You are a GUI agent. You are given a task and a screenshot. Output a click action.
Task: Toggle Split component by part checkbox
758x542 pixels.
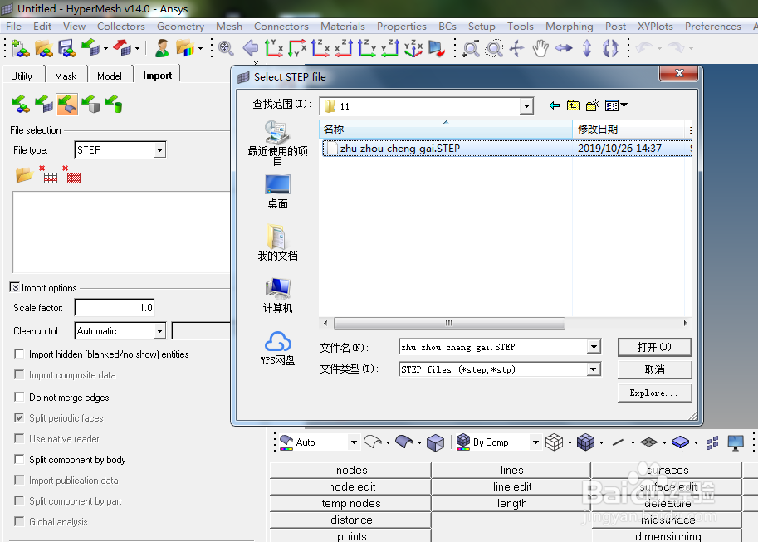19,500
